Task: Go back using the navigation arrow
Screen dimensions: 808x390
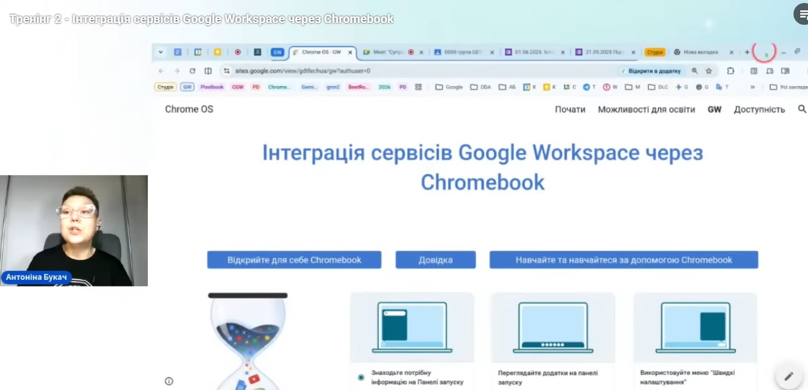Action: pyautogui.click(x=161, y=71)
